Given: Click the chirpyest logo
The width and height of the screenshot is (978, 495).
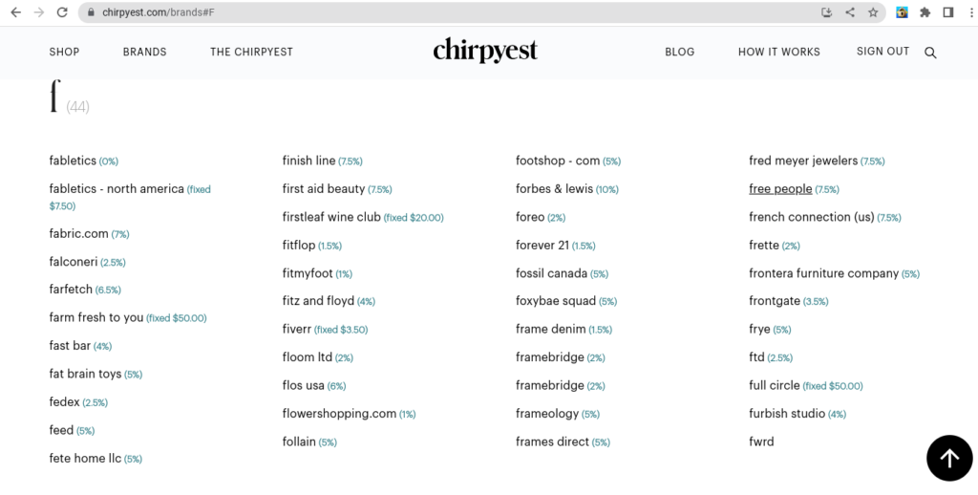Looking at the screenshot, I should (485, 51).
